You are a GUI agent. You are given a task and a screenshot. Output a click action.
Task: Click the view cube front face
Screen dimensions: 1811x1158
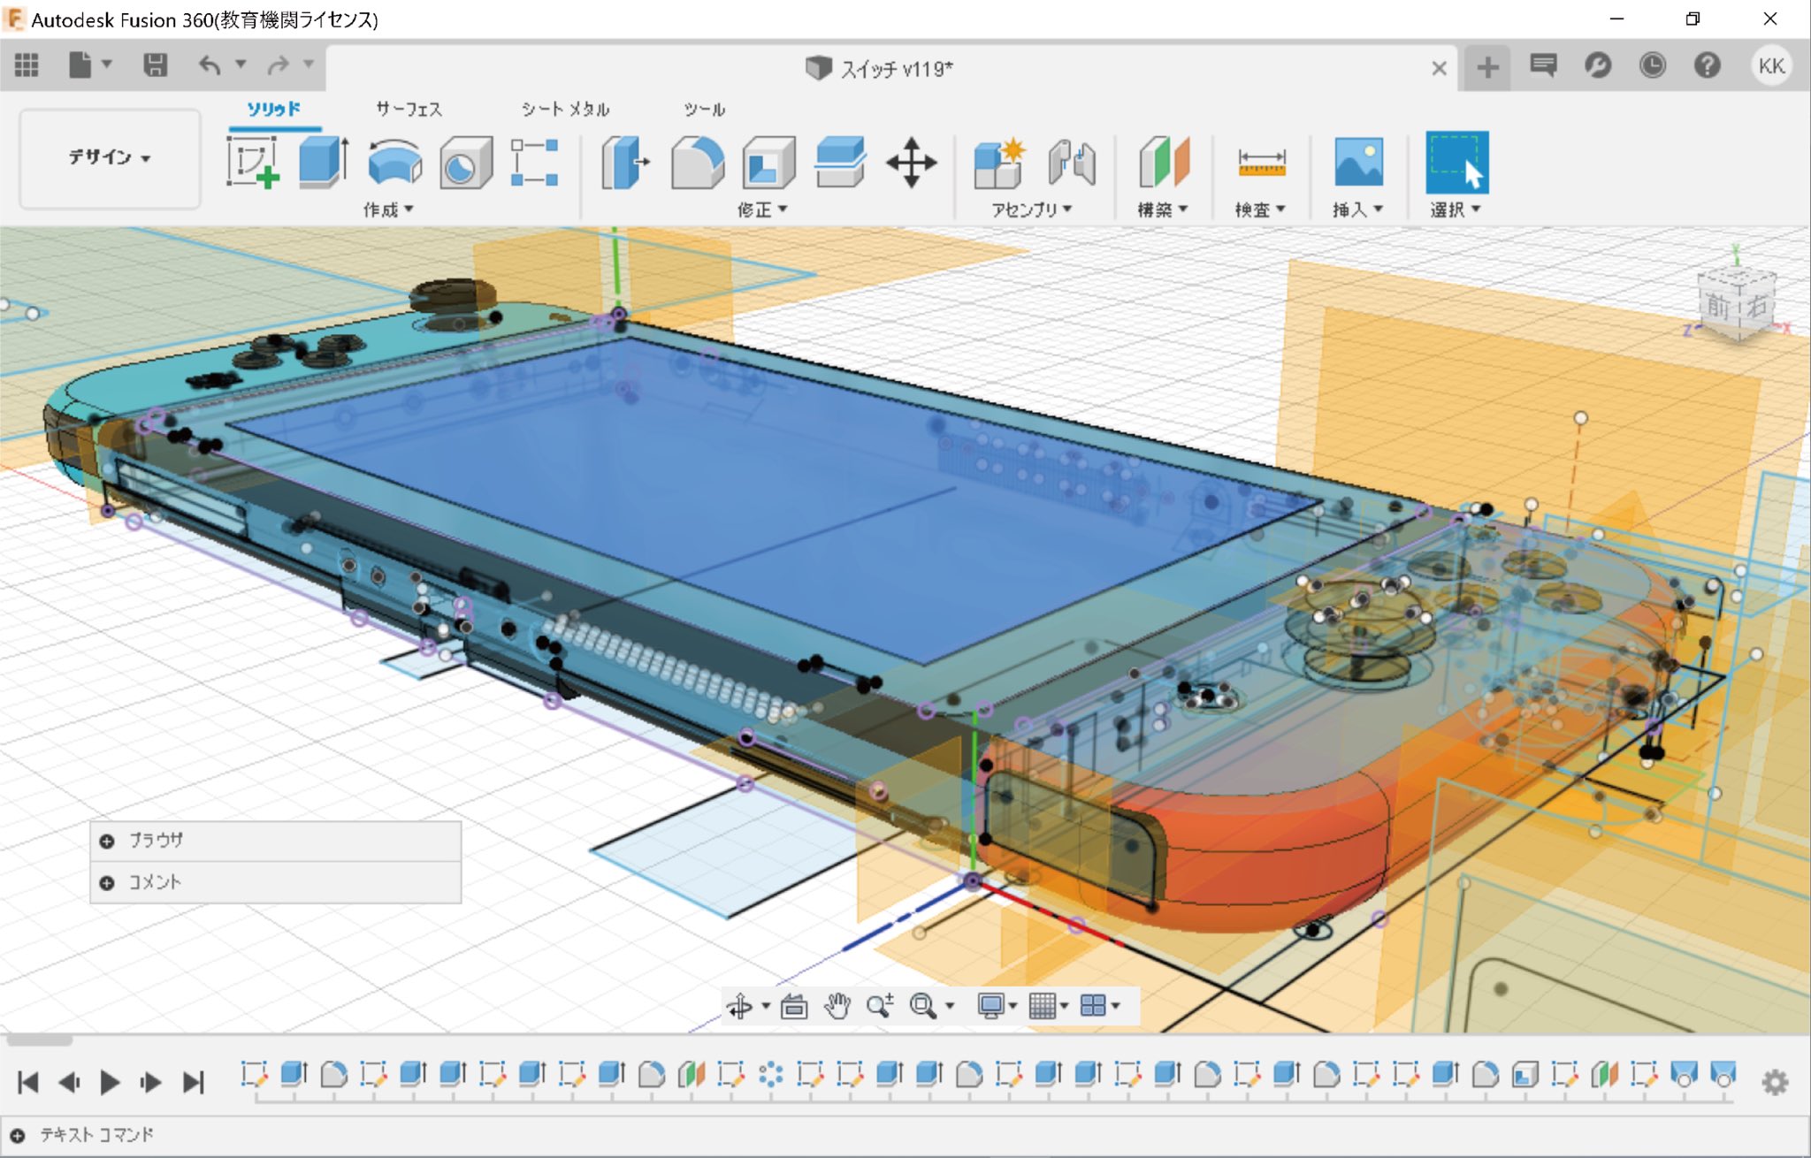point(1718,306)
